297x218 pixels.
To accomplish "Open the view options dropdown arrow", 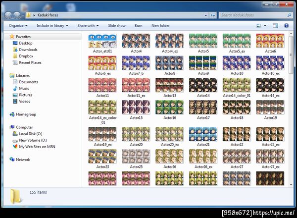I will pos(265,26).
